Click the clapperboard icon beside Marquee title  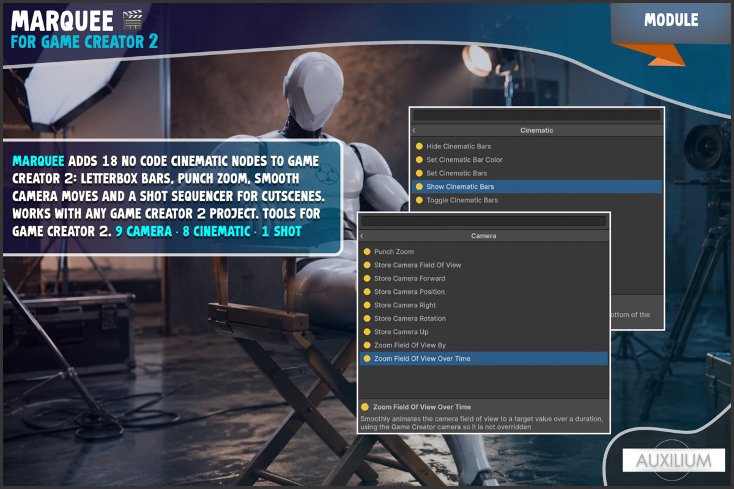(133, 20)
